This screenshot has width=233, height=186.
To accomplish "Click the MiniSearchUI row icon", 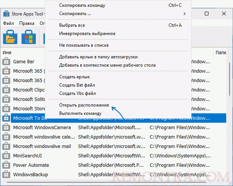I will [6, 156].
